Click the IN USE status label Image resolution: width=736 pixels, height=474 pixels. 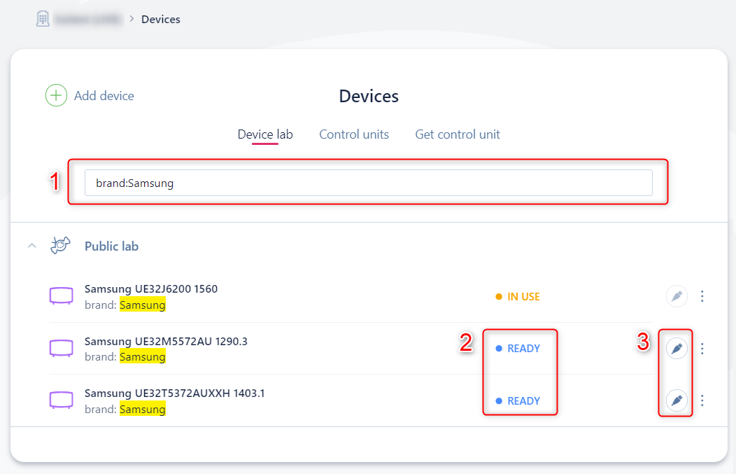pyautogui.click(x=523, y=297)
